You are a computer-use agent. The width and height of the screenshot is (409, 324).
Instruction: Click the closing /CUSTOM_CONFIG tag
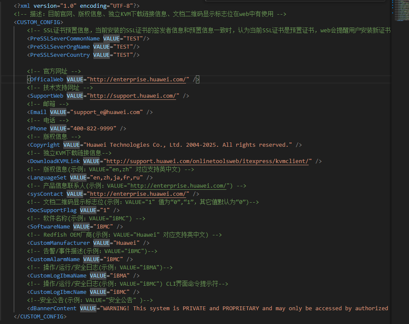[x=40, y=317]
